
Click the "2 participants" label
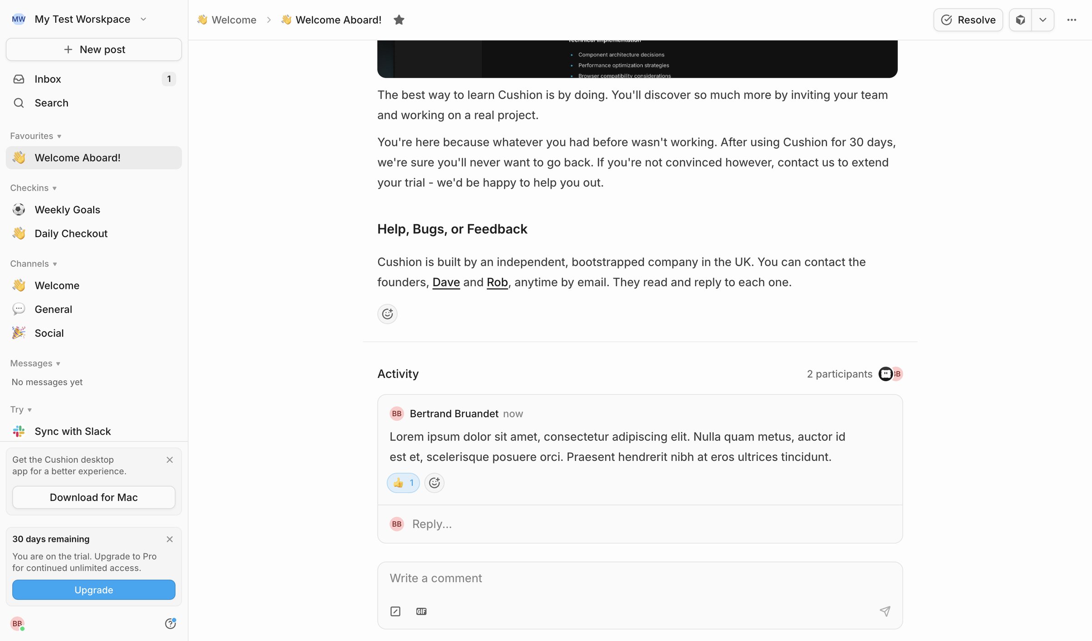[x=839, y=374]
